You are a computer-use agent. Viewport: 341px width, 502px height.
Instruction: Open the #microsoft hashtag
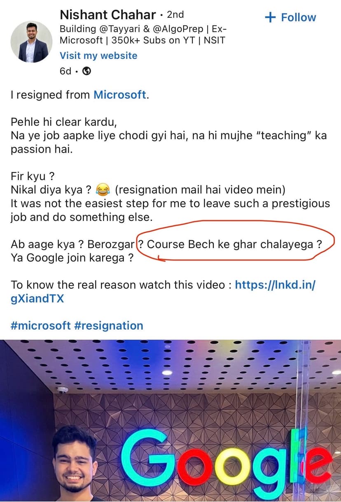click(41, 326)
